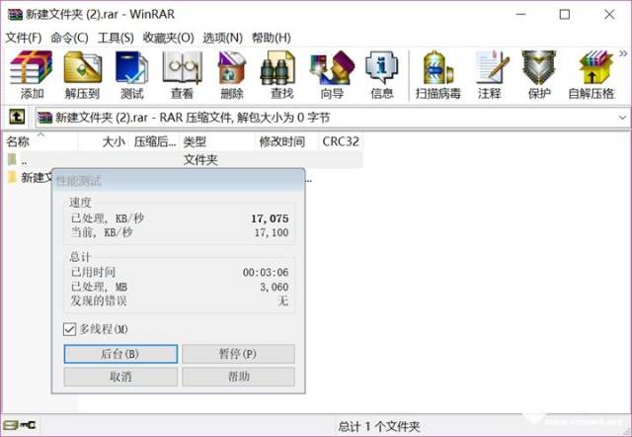Click the 后台(B) button
This screenshot has width=632, height=437.
[120, 354]
